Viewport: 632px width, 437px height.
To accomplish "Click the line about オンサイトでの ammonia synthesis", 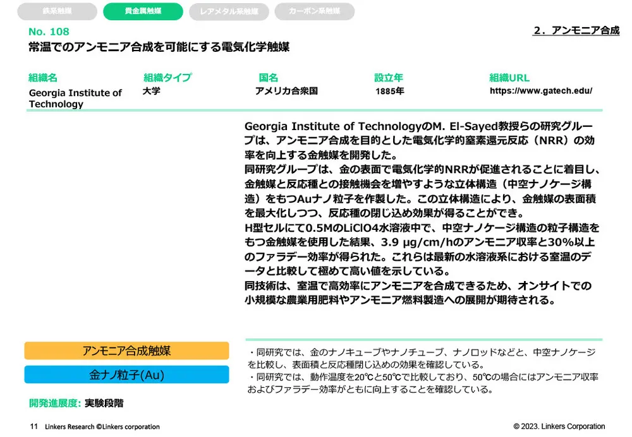I will click(x=418, y=285).
